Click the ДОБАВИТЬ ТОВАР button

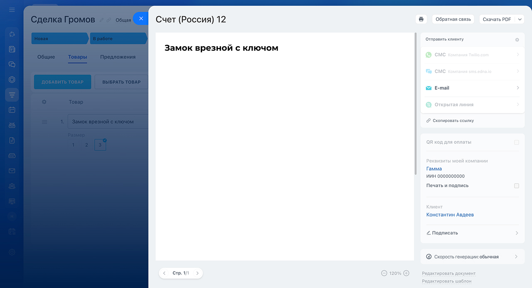[63, 82]
